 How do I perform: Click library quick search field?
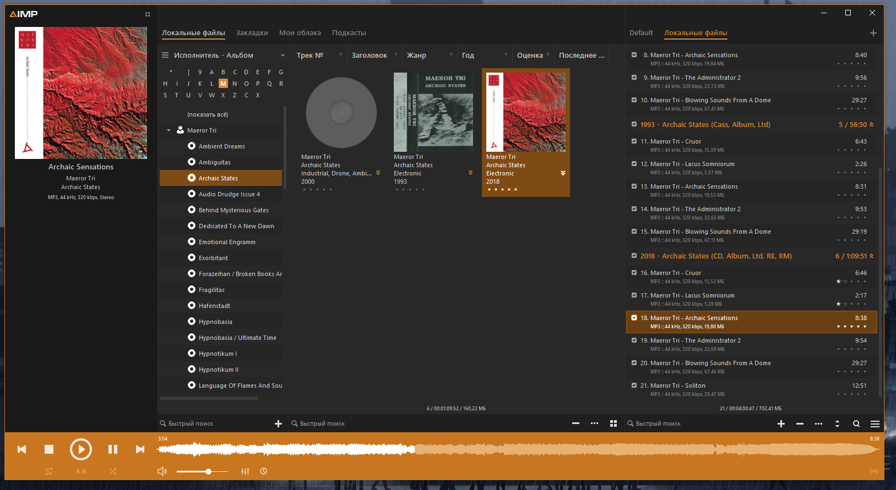215,423
